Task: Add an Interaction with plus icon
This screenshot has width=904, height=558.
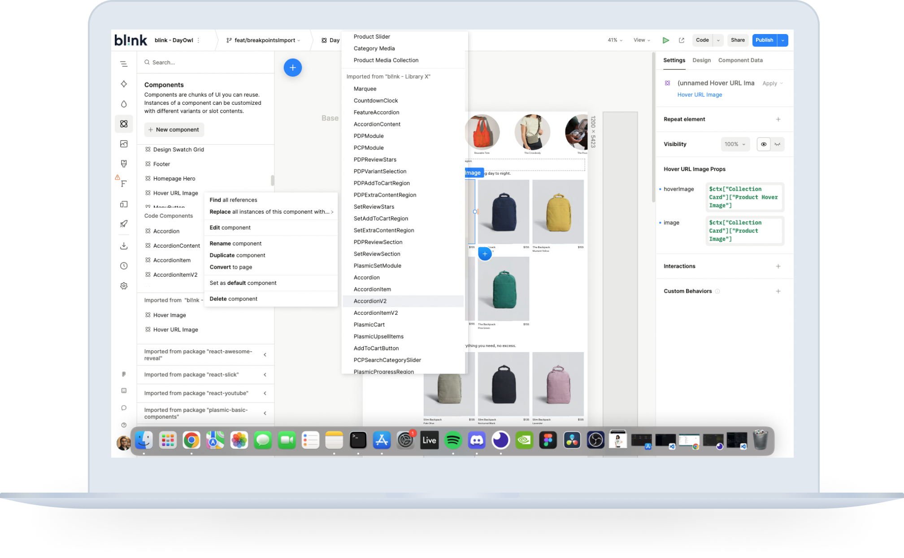Action: point(778,266)
